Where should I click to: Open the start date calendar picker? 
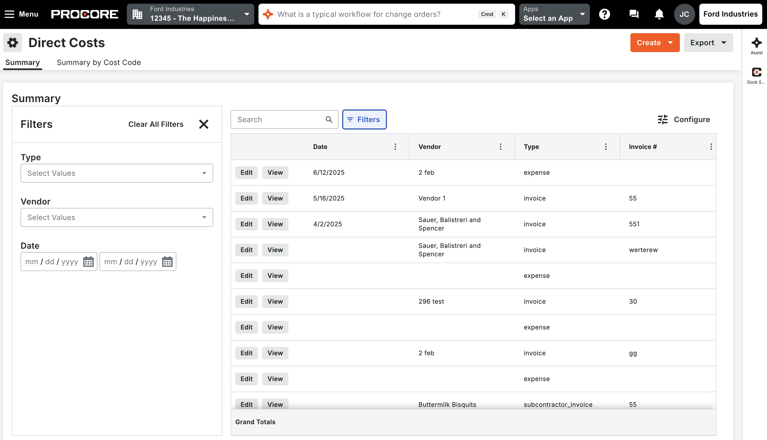coord(88,262)
